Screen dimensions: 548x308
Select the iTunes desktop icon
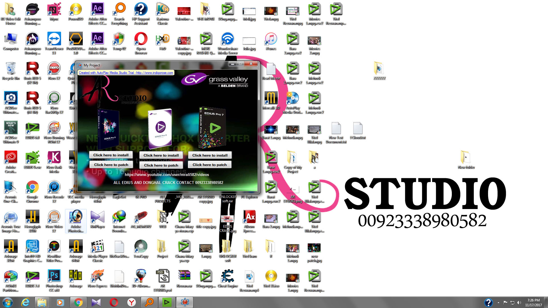271,42
